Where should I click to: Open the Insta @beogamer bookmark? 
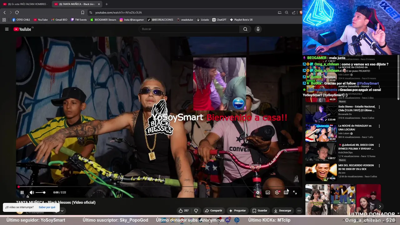[132, 20]
